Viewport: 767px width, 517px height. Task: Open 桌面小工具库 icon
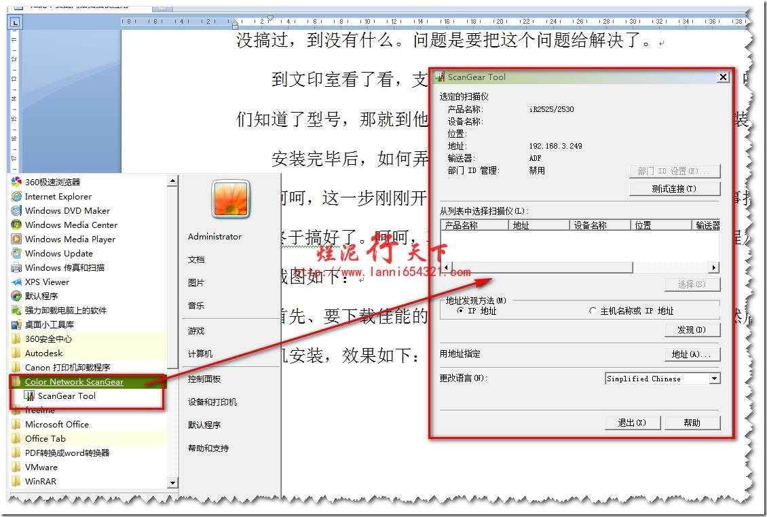coord(16,324)
